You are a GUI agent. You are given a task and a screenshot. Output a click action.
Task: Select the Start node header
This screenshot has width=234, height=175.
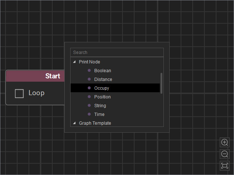tap(35, 76)
